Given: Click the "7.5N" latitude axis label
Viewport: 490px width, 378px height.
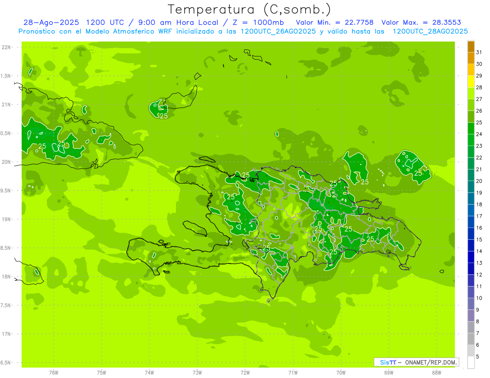Looking at the screenshot, I should coord(6,305).
